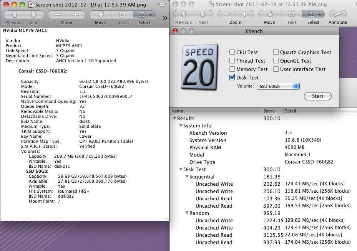The height and width of the screenshot is (251, 357).
Task: Collapse the Sequential disclosure triangle
Action: pyautogui.click(x=187, y=177)
